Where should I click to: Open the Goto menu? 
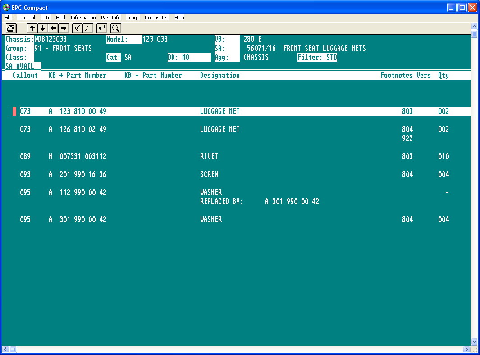[x=46, y=18]
